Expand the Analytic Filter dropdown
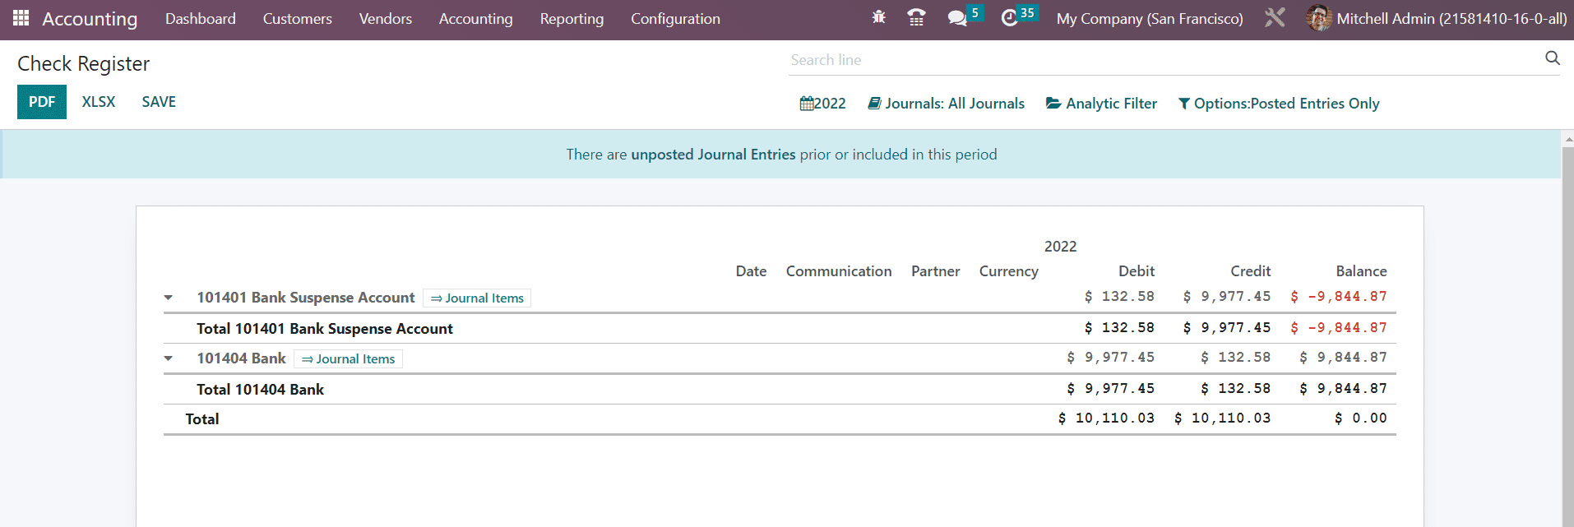This screenshot has height=527, width=1574. click(1101, 104)
